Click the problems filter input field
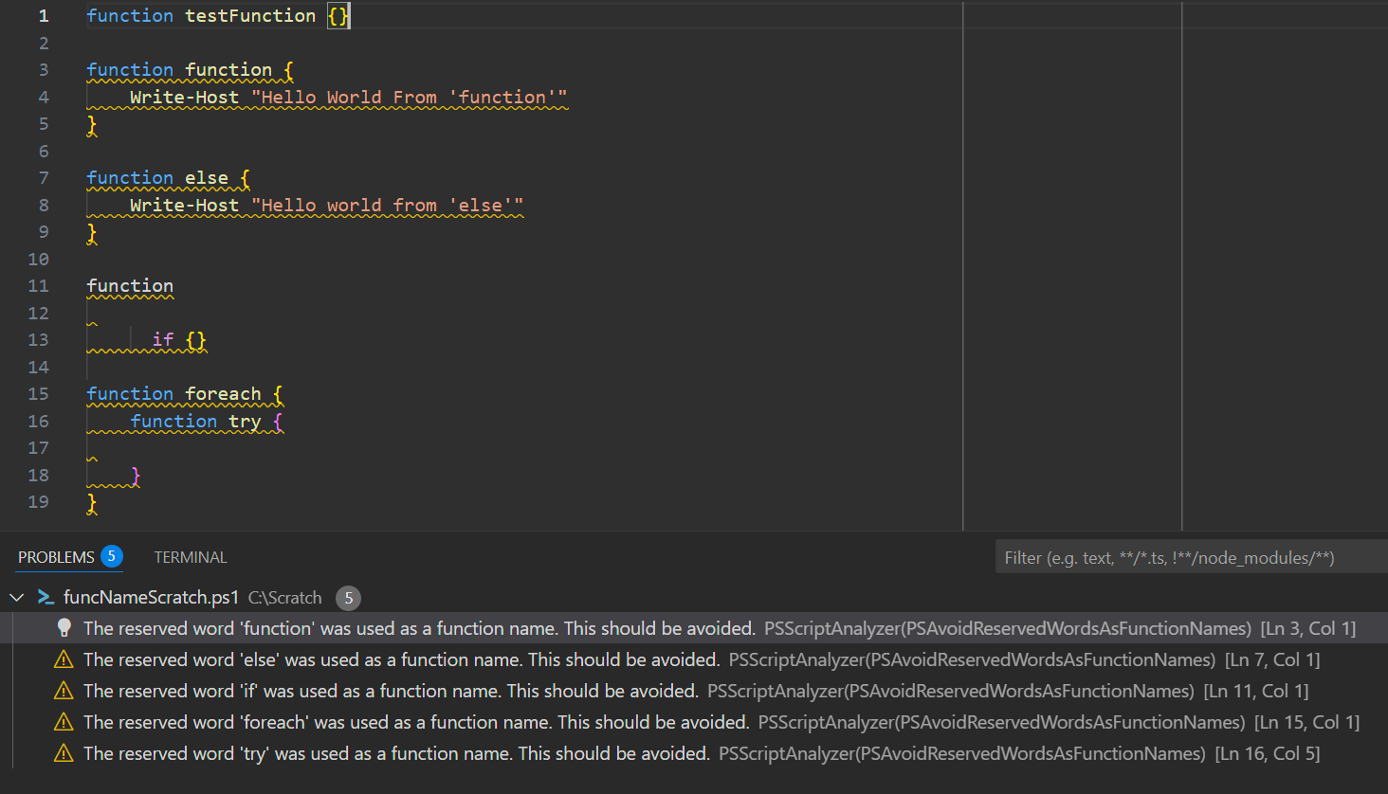 coord(1191,557)
